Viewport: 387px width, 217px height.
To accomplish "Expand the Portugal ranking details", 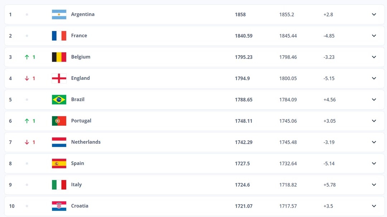I will coord(374,121).
